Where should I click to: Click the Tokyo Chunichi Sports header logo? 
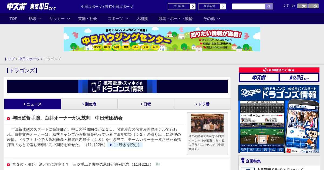[43, 6]
